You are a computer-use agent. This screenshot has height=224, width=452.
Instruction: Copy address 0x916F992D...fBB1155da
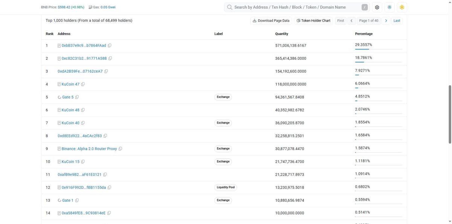click(x=110, y=187)
